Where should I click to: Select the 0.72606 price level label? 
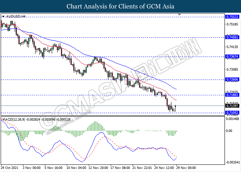tap(232, 79)
